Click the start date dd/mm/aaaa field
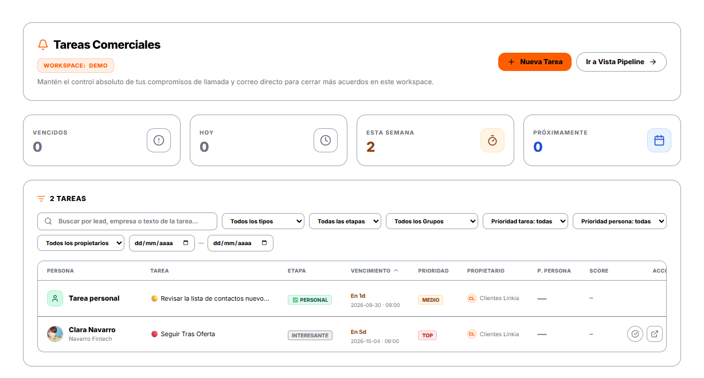 (x=162, y=243)
